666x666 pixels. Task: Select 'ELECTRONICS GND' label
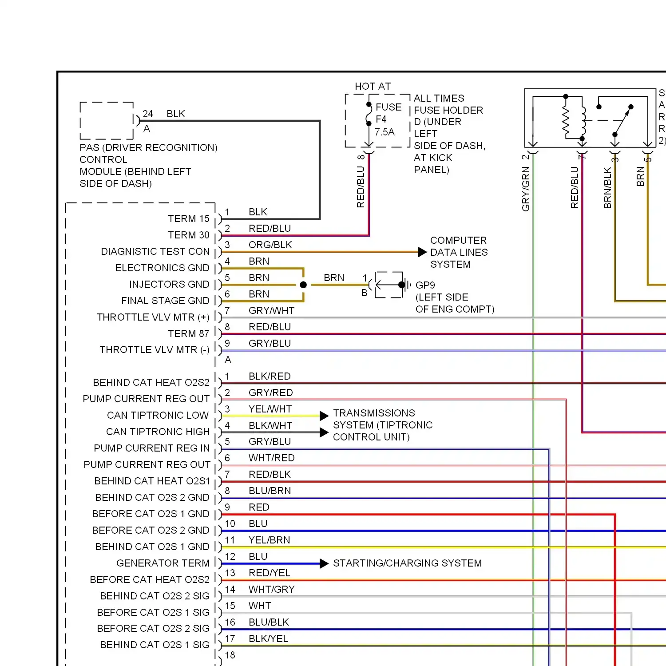click(162, 268)
